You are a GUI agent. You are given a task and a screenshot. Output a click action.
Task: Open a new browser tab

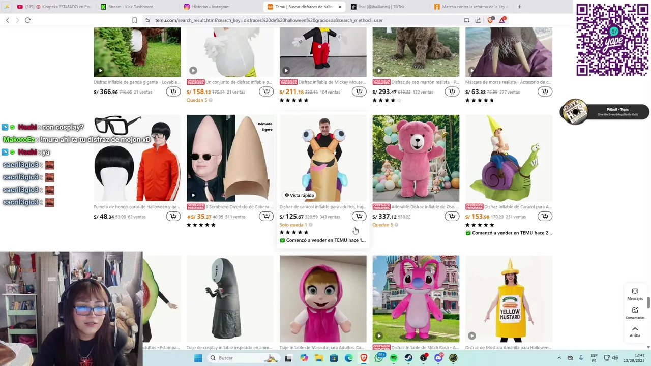[519, 7]
